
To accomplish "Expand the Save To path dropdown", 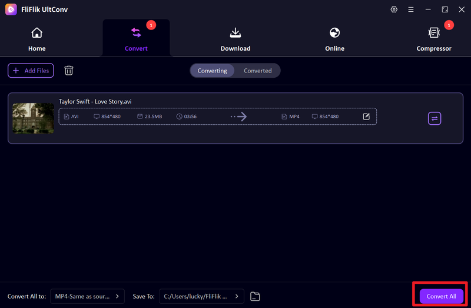I will (x=201, y=296).
